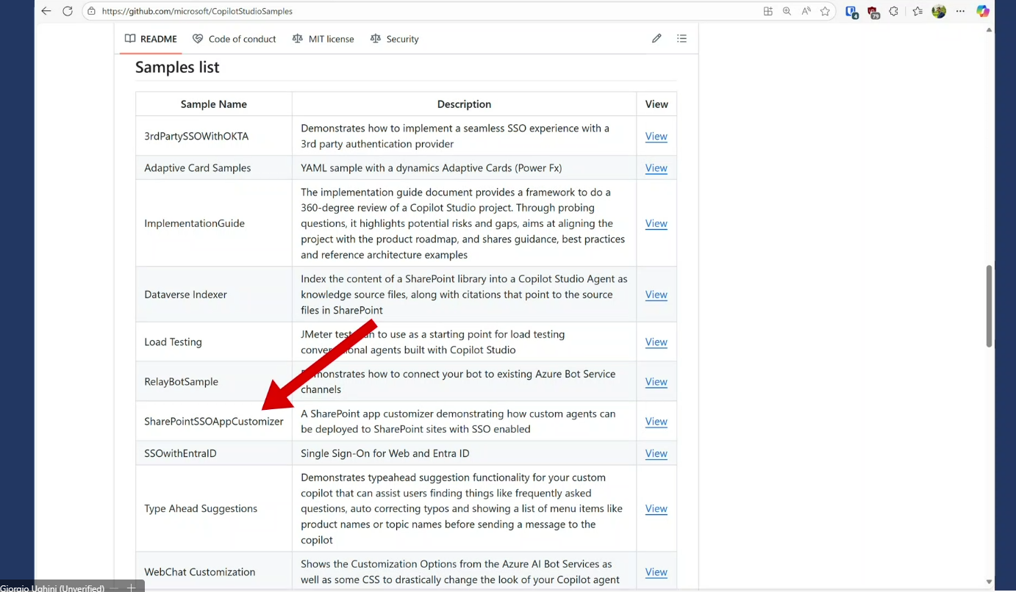The height and width of the screenshot is (592, 1016).
Task: Open the browser profile avatar
Action: click(x=939, y=11)
